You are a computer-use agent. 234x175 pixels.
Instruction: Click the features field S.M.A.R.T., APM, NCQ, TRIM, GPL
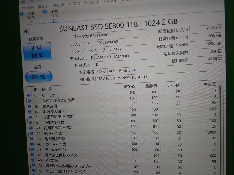tap(159, 77)
